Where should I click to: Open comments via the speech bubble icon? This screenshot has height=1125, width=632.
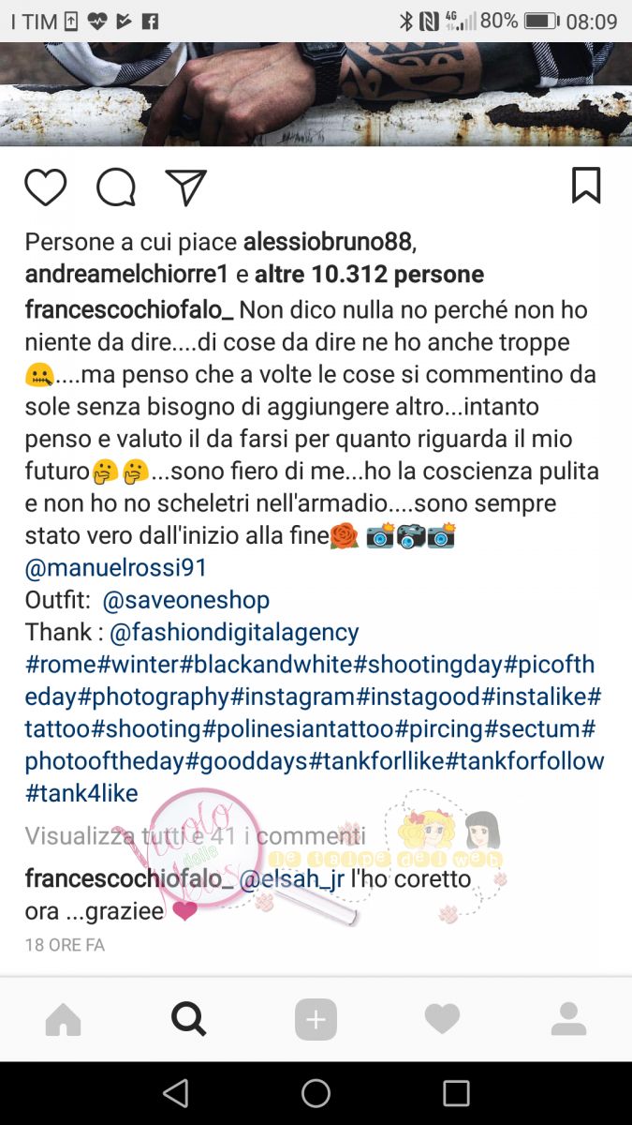coord(116,187)
